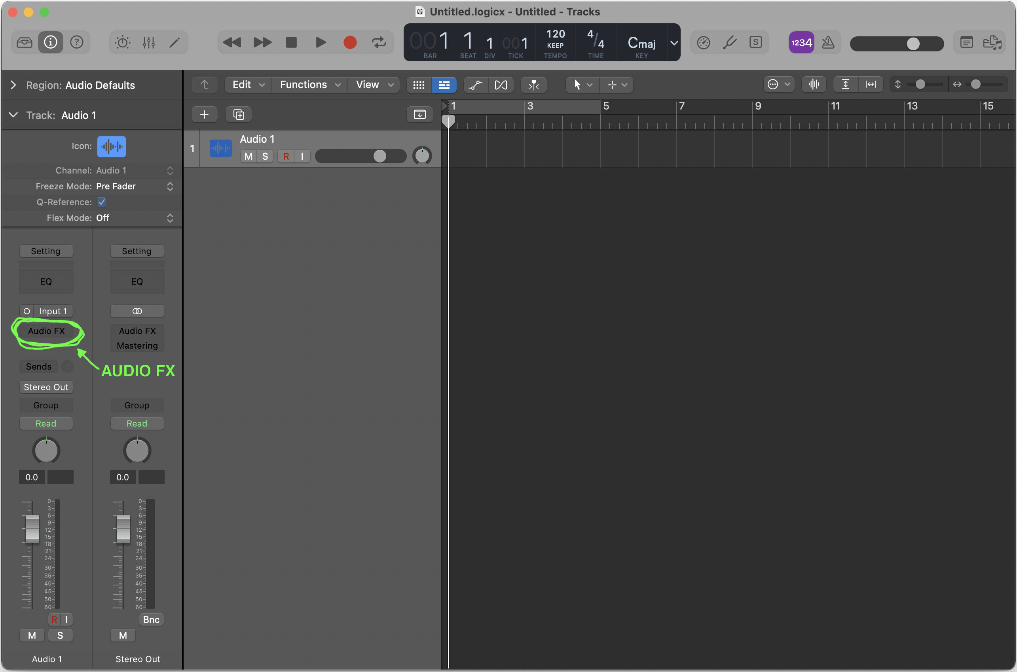Viewport: 1017px width, 672px height.
Task: Click the Sends button on channel strip
Action: [x=39, y=366]
